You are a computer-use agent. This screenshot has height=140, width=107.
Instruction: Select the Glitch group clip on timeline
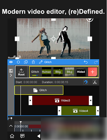point(39,90)
